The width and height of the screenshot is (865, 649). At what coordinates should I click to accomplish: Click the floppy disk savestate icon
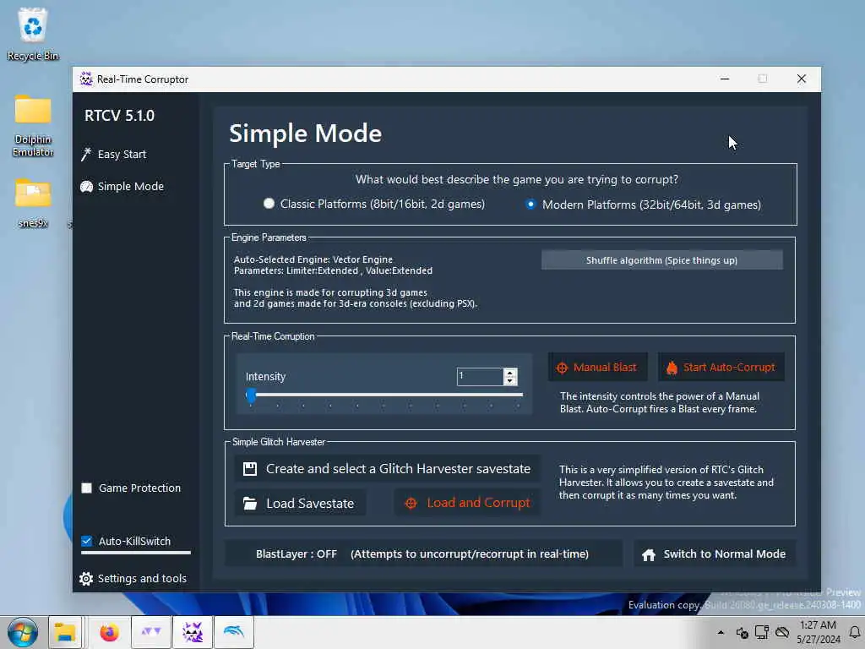tap(250, 468)
